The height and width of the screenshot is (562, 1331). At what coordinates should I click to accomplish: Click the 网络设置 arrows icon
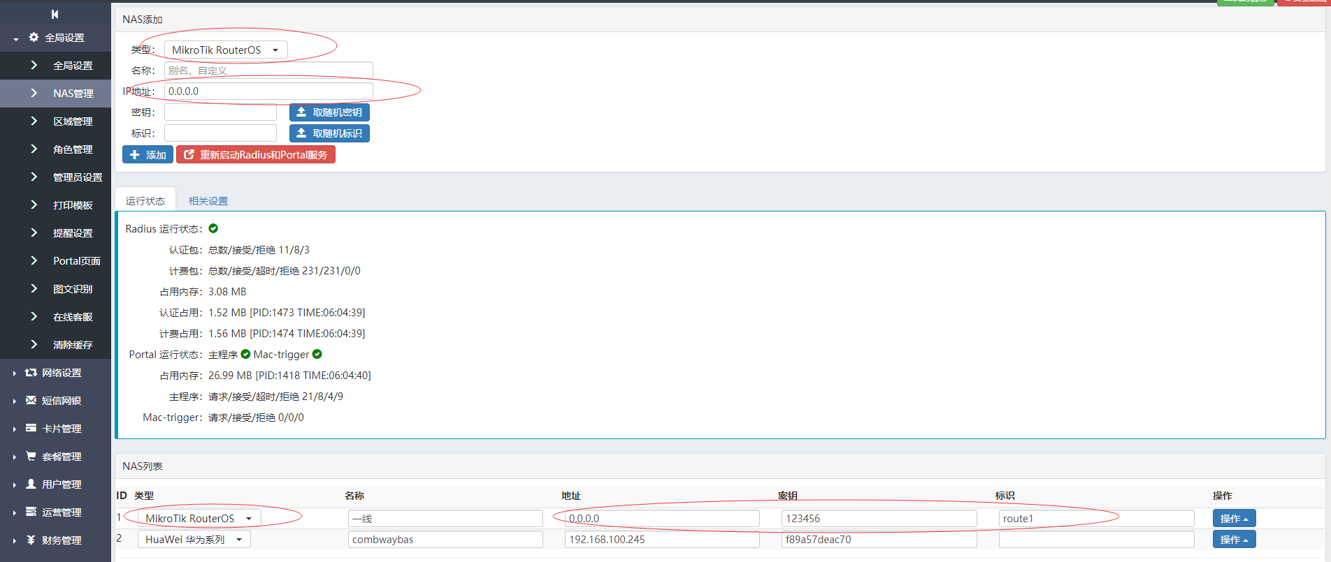(31, 373)
